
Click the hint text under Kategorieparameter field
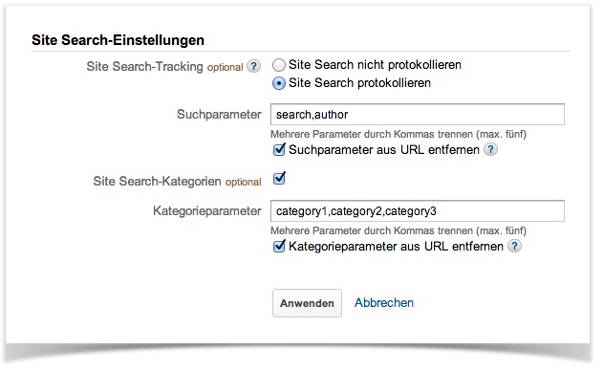pos(398,230)
